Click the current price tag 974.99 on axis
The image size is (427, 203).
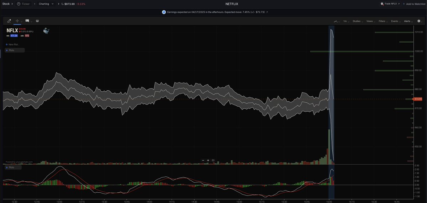(418, 99)
